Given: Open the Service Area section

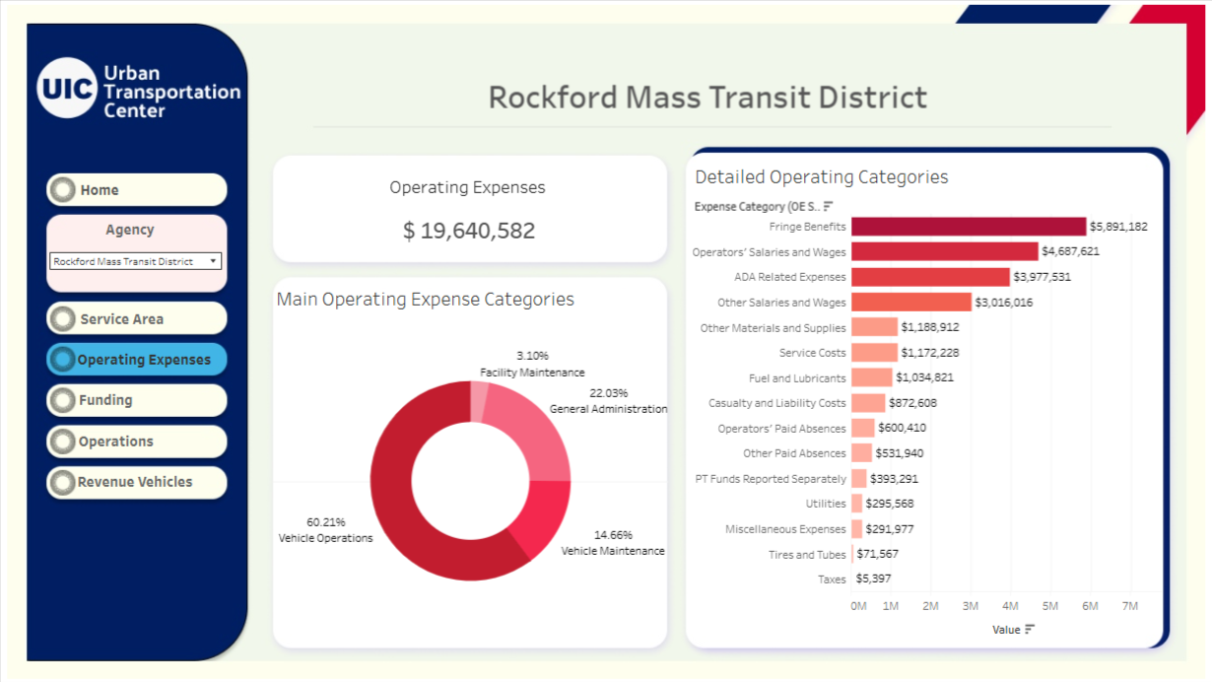Looking at the screenshot, I should coord(137,319).
